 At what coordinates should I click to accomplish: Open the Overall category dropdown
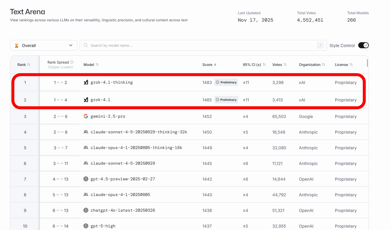point(44,45)
